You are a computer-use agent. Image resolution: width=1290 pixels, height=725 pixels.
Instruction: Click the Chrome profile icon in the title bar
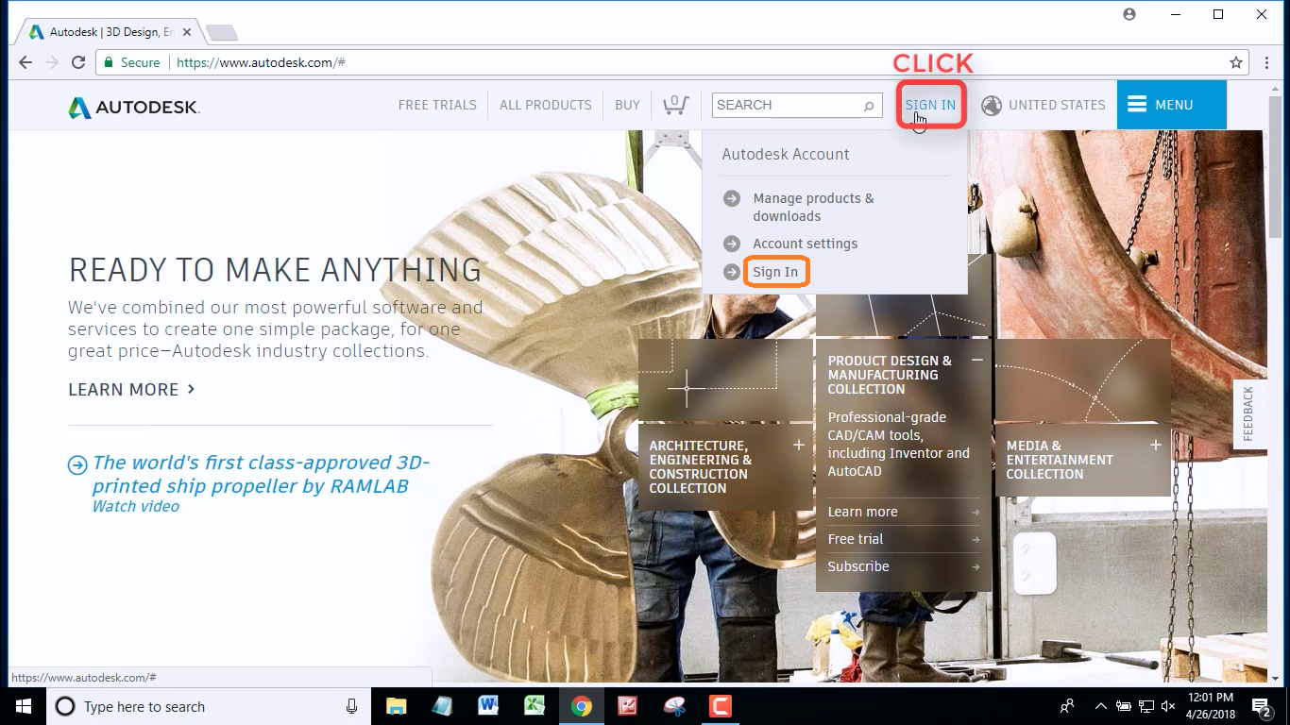tap(1129, 14)
